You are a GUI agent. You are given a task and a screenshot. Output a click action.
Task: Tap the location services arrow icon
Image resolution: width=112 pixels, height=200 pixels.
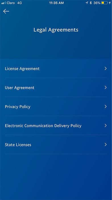[x=87, y=3]
